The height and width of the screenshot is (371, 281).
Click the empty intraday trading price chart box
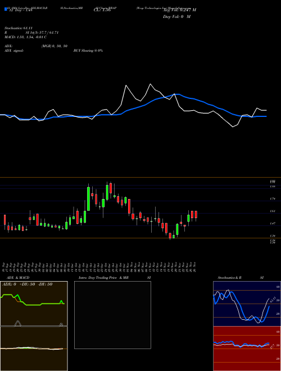point(112,315)
